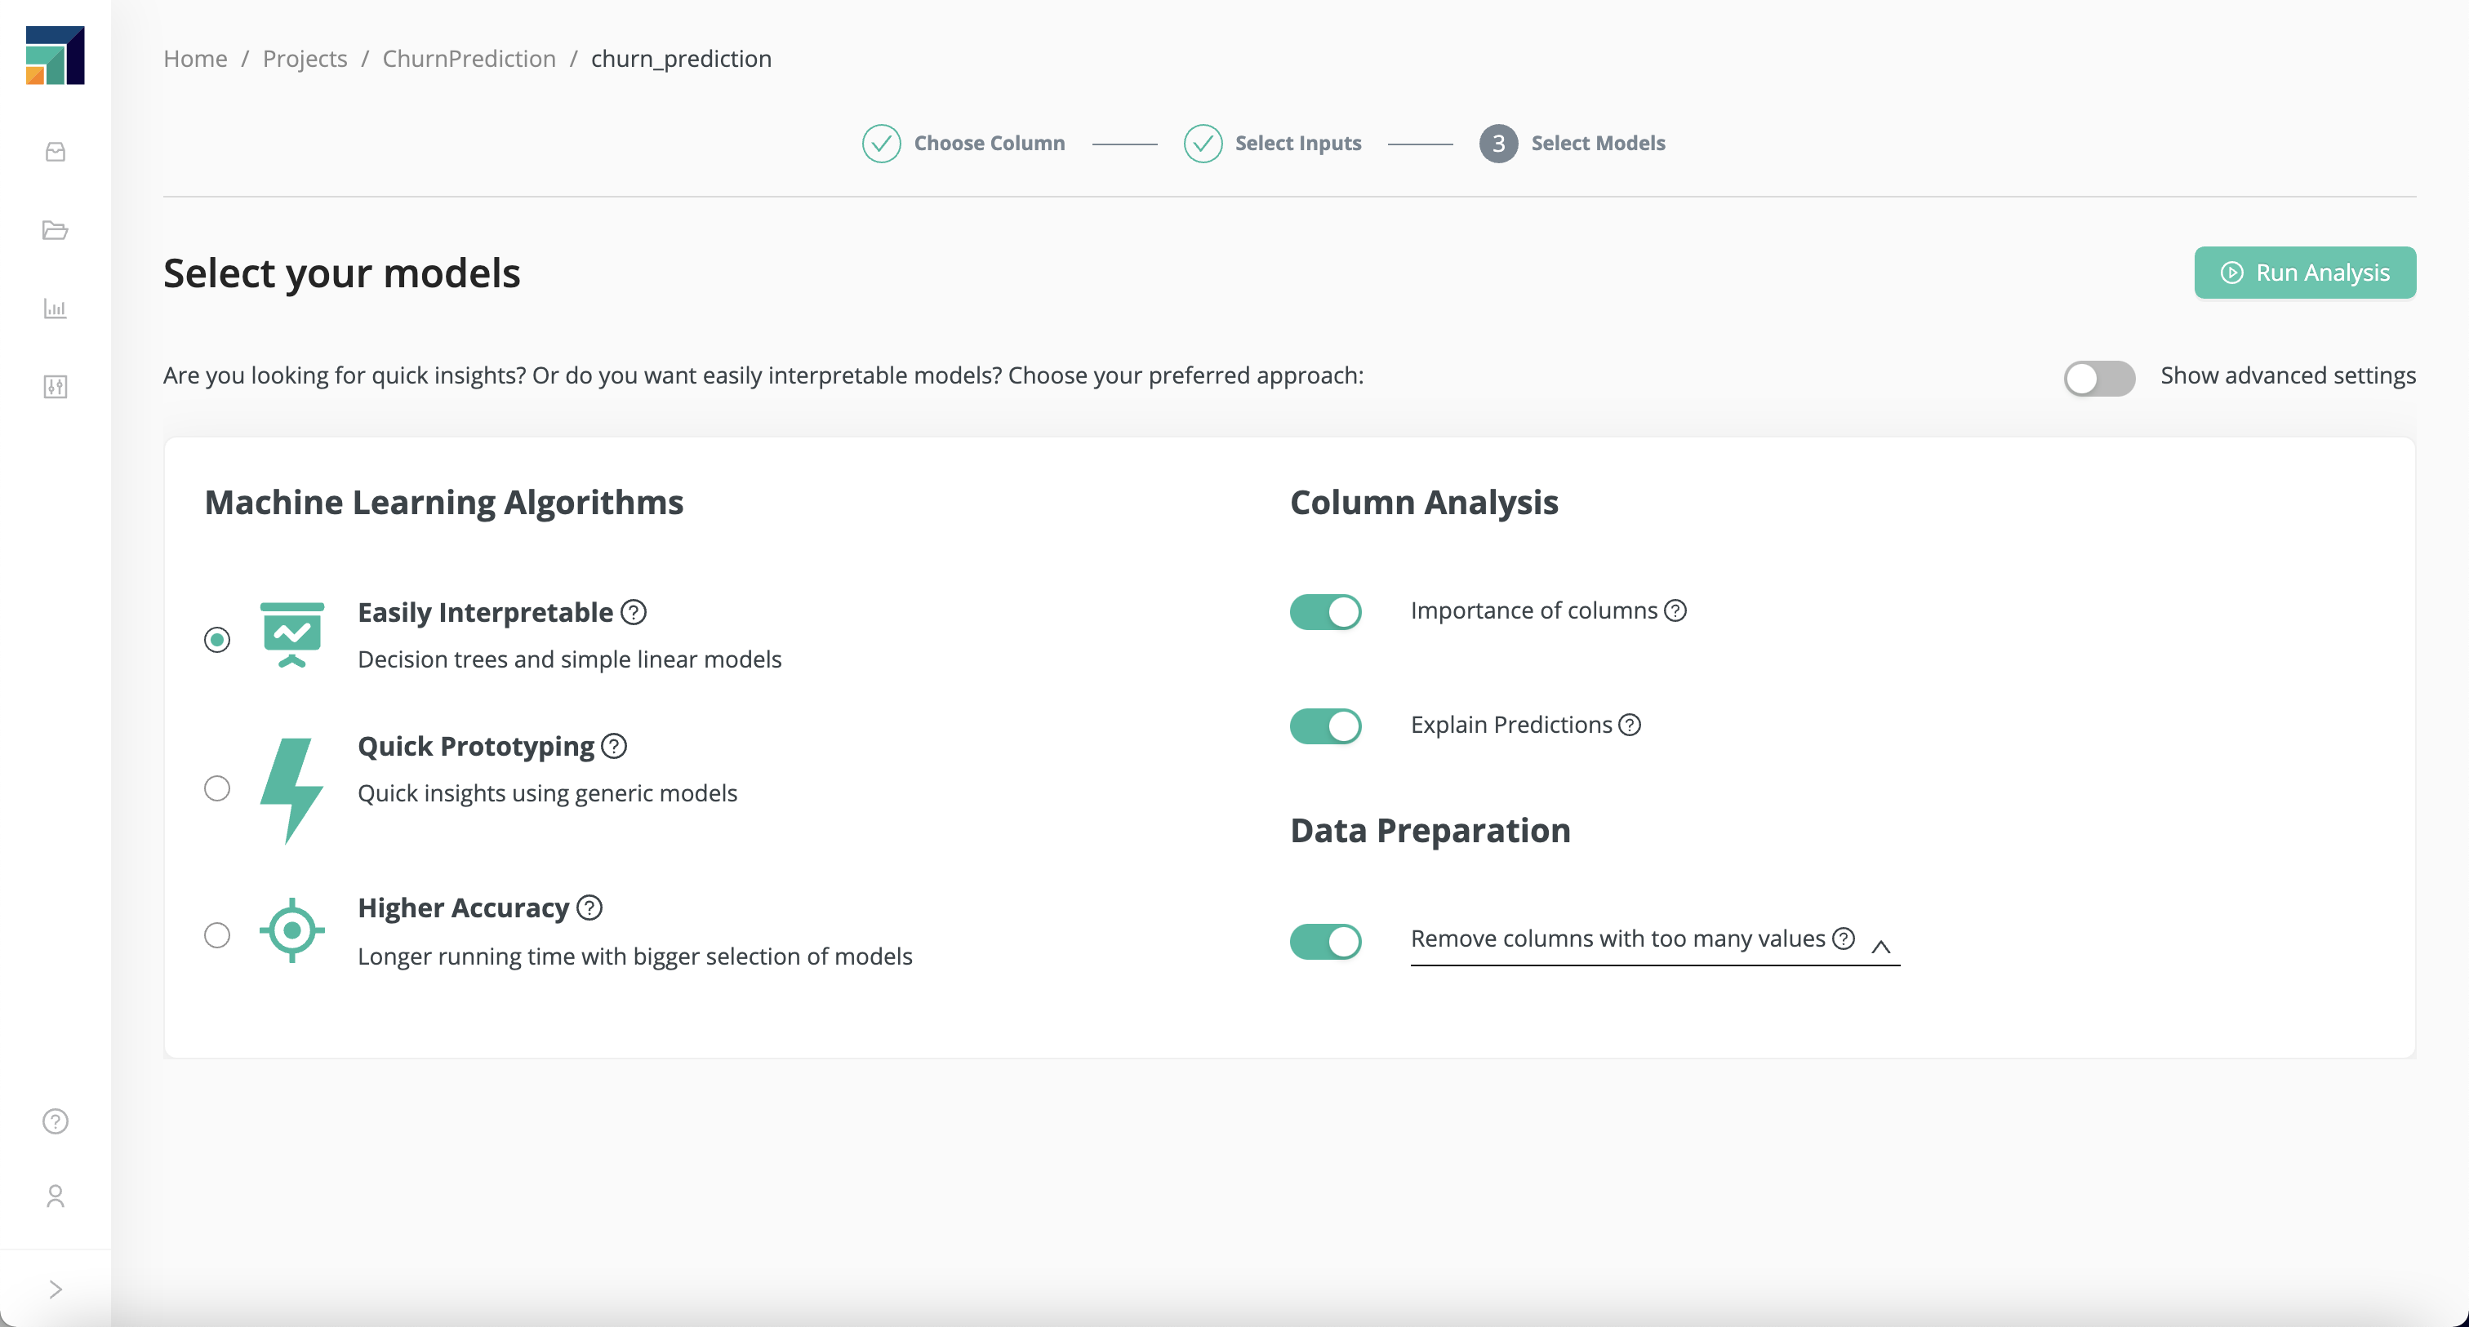Collapse the Remove columns chevron arrow
The width and height of the screenshot is (2469, 1327).
[1880, 947]
